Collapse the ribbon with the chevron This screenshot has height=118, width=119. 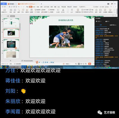[116, 7]
